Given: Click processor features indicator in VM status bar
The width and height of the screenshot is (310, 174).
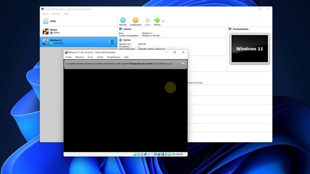Looking at the screenshot, I should [162, 154].
